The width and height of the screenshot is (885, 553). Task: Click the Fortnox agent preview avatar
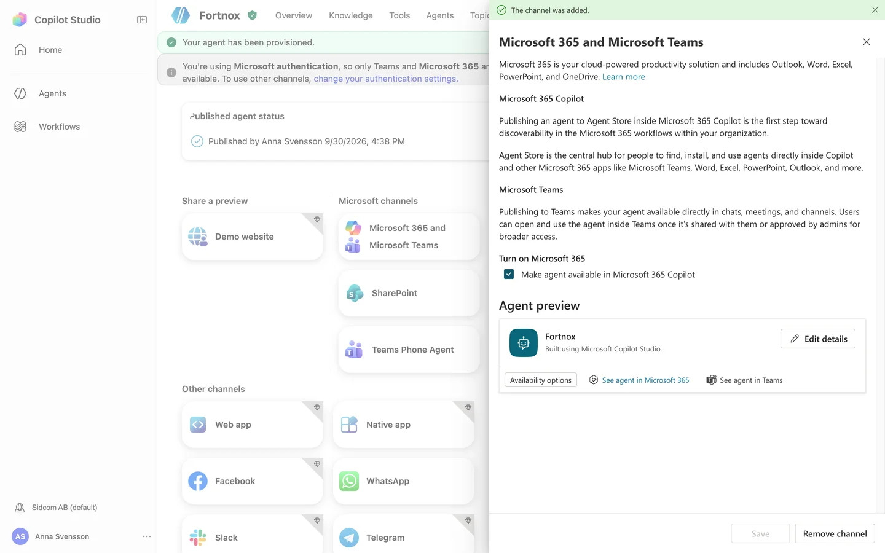pyautogui.click(x=524, y=343)
